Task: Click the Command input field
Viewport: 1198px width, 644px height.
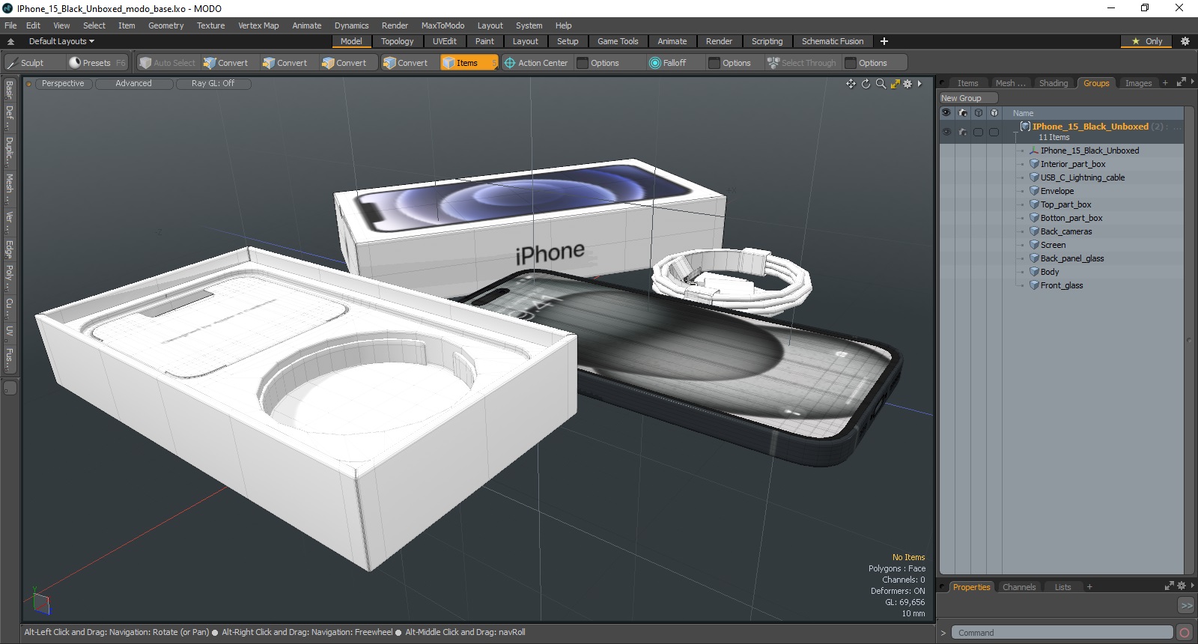Action: (1061, 633)
